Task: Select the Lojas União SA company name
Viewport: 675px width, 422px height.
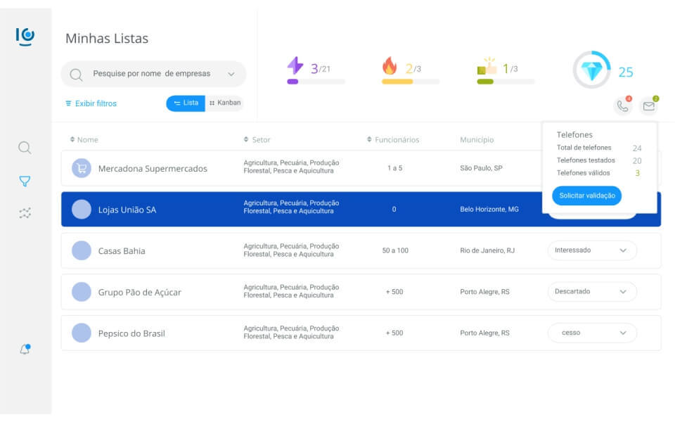Action: [x=127, y=210]
